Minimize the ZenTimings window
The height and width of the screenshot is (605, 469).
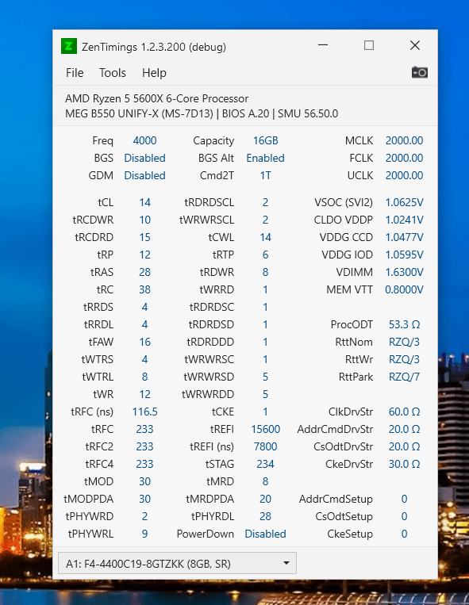323,45
